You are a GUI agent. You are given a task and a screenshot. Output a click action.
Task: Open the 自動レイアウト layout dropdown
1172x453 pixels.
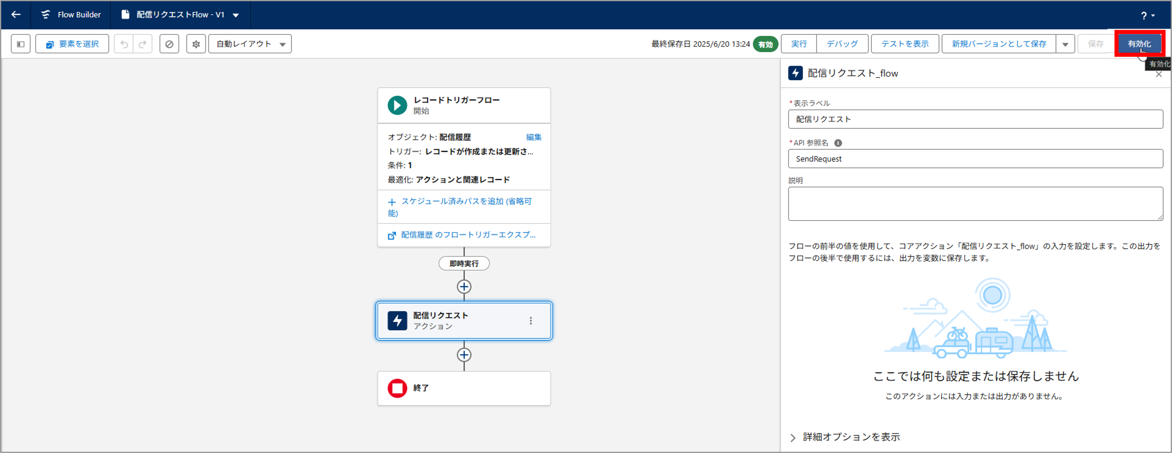[282, 44]
